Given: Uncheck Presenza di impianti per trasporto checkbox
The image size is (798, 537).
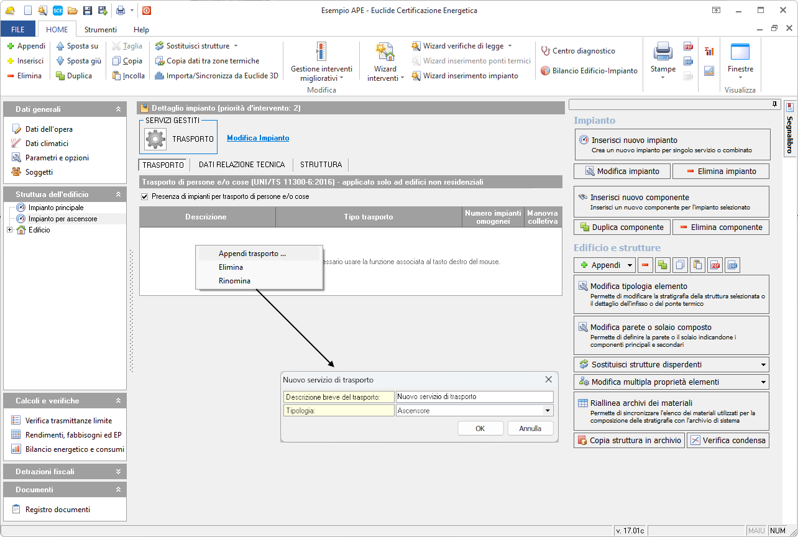Looking at the screenshot, I should coord(145,196).
